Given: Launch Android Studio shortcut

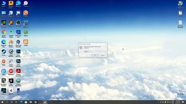Looking at the screenshot, I should point(11,34).
